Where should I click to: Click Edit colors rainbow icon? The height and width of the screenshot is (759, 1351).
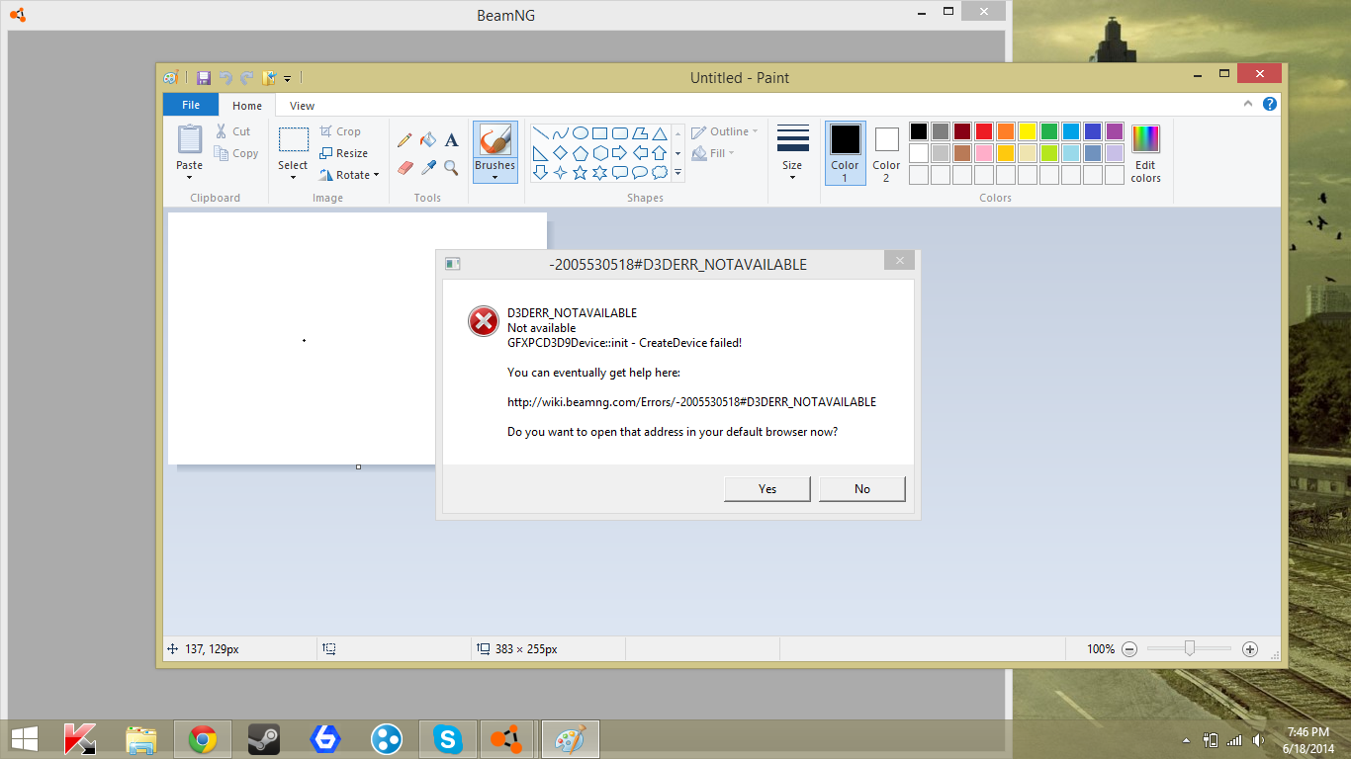point(1145,139)
